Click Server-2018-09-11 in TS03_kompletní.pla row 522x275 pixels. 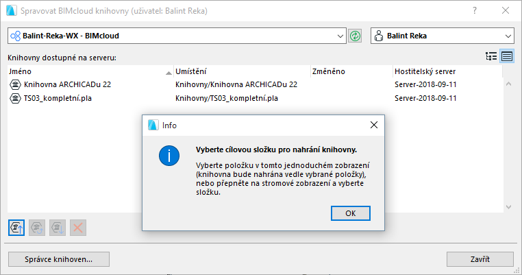425,98
